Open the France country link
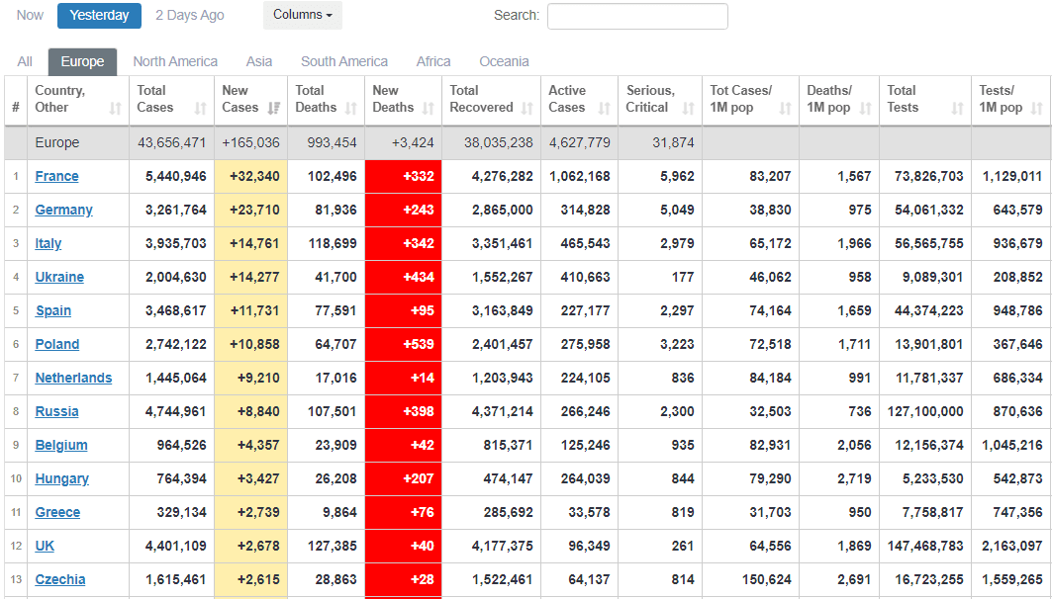This screenshot has width=1052, height=599. pos(56,176)
